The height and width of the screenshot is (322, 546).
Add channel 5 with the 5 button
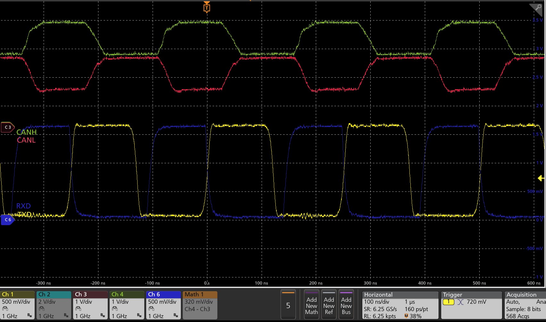pyautogui.click(x=288, y=305)
